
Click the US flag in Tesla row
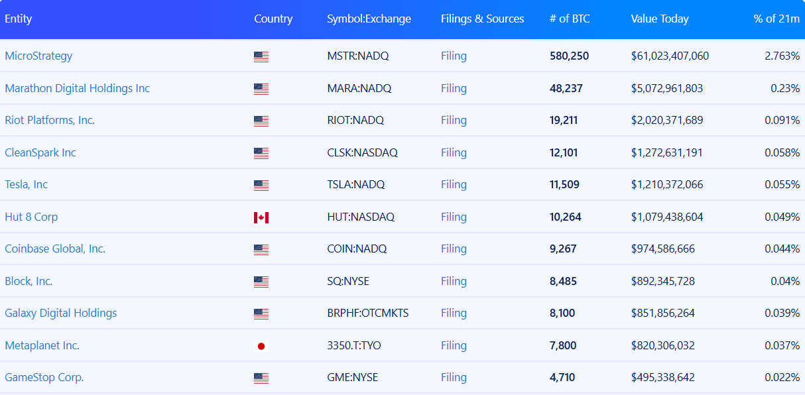pos(261,186)
